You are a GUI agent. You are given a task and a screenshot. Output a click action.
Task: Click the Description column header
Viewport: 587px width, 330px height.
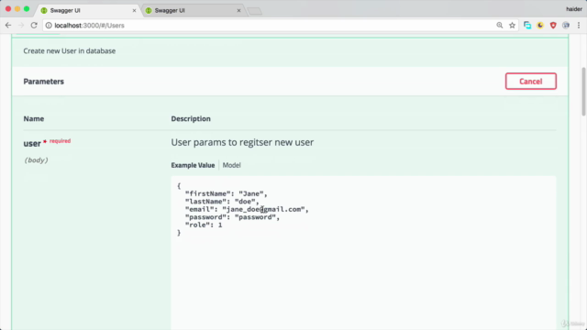[x=191, y=118]
